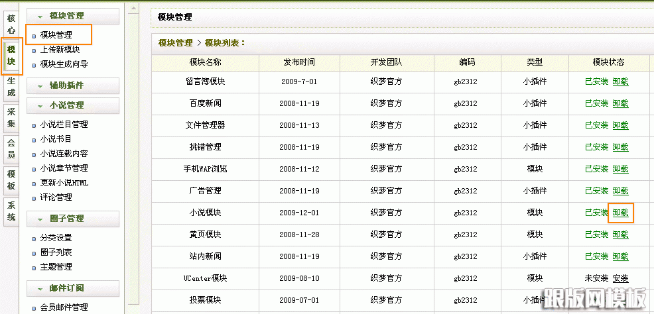Open 小说栏目管理 in the sidebar
654x314 pixels.
tap(64, 125)
